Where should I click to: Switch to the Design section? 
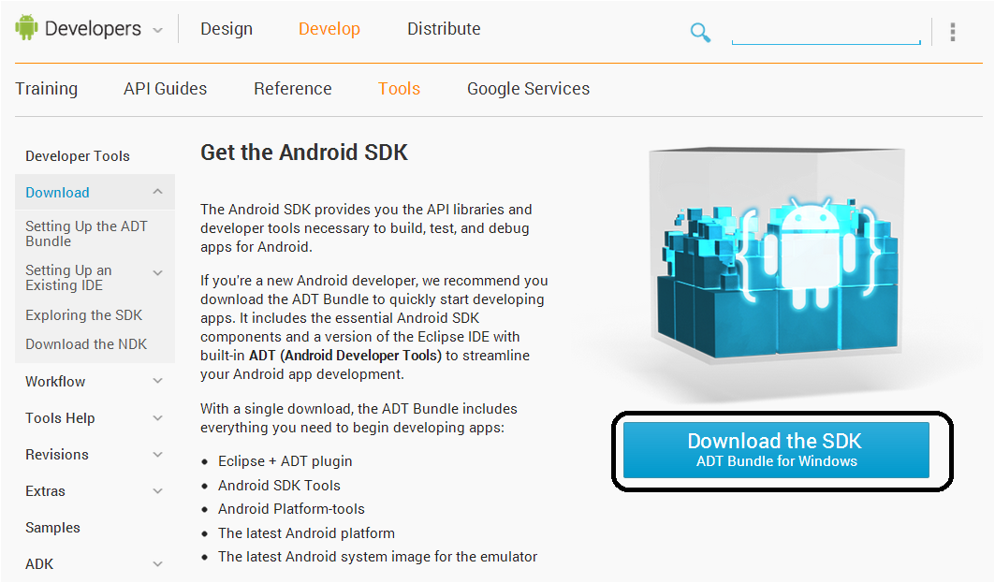click(x=226, y=28)
